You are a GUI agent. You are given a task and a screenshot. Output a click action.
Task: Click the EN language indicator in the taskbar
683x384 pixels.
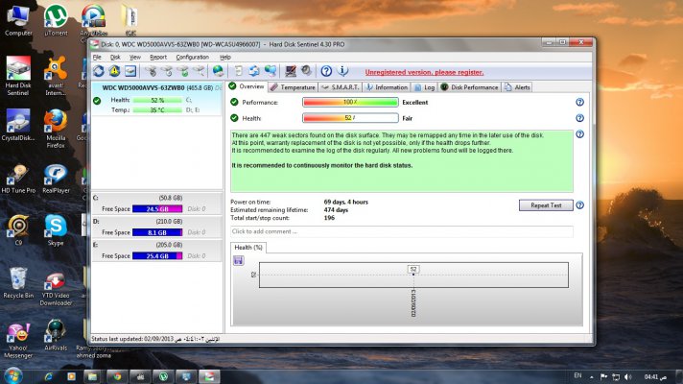pyautogui.click(x=577, y=375)
